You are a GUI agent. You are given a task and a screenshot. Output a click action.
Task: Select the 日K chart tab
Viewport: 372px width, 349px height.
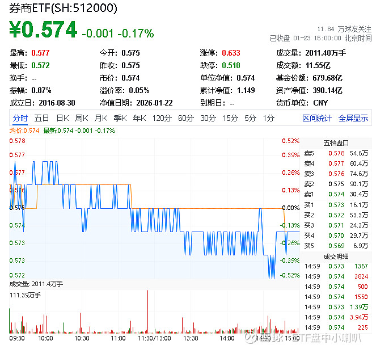[x=62, y=118]
